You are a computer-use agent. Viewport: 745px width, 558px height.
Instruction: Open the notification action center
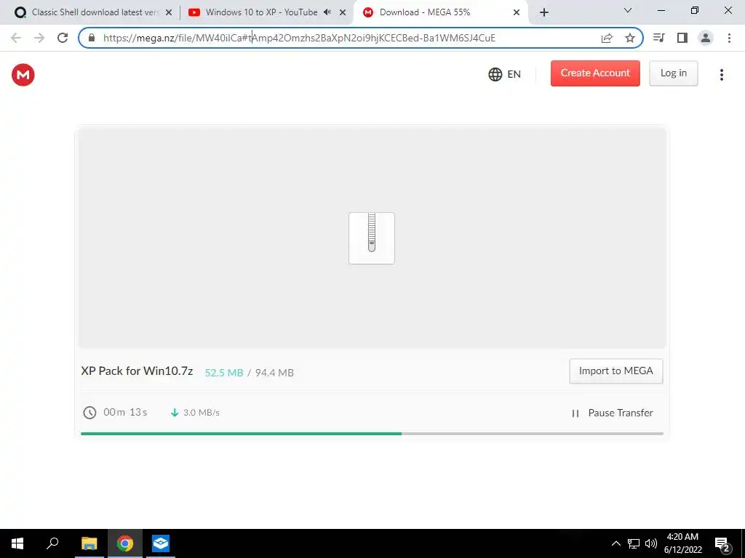(722, 544)
